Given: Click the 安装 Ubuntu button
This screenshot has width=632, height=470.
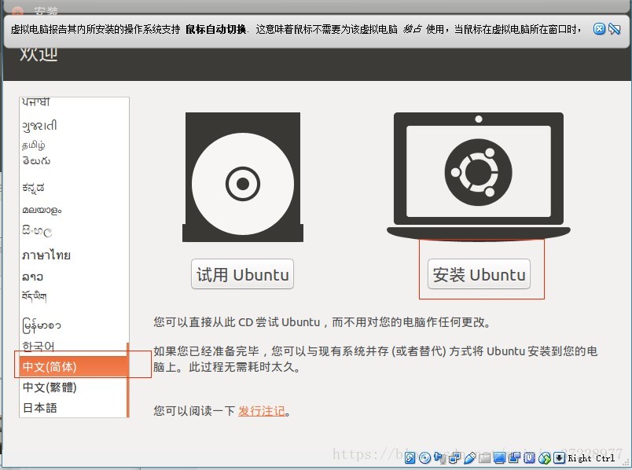Looking at the screenshot, I should (479, 274).
